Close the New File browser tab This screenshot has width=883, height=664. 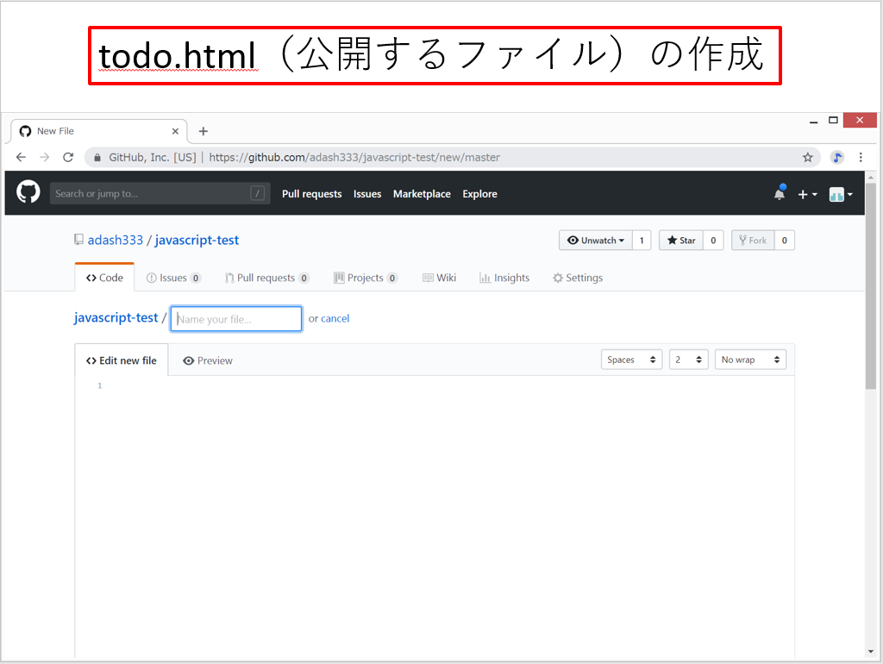(175, 131)
